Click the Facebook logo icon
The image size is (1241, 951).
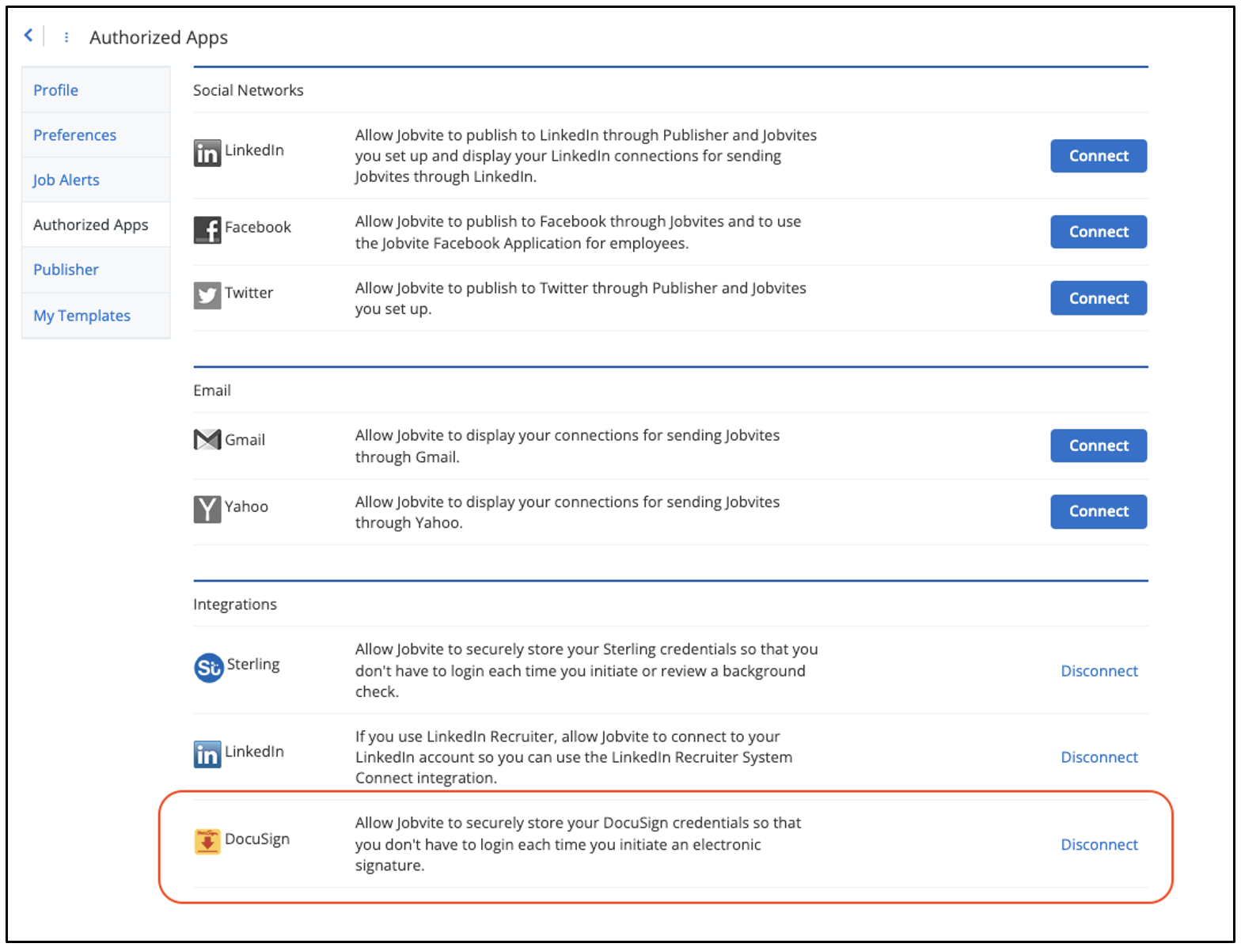tap(207, 229)
